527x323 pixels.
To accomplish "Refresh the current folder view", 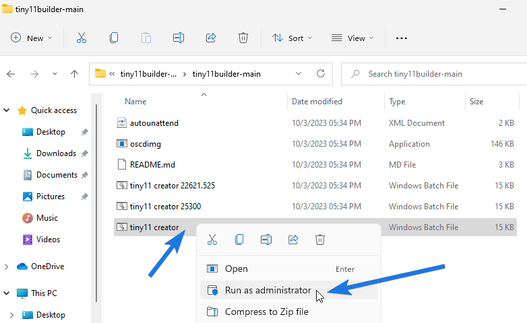I will coord(321,73).
